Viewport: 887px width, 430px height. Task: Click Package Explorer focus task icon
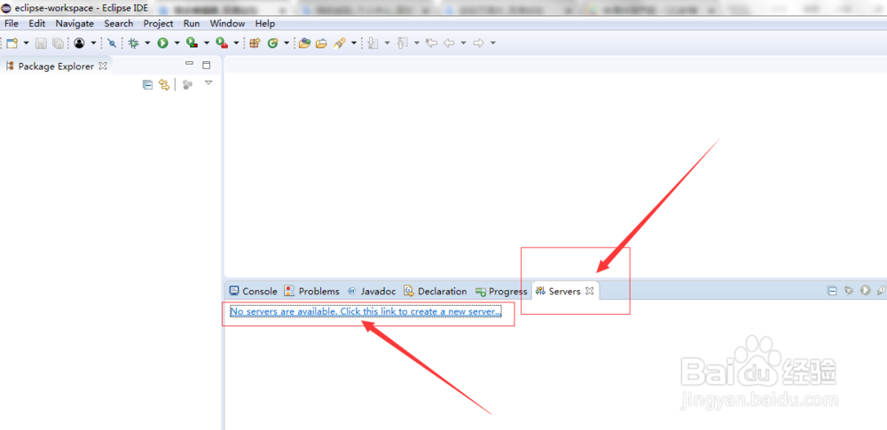[188, 85]
